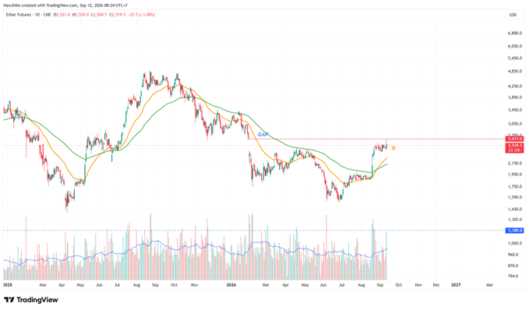Select the red 2,673.0 price label
Screen dimensions: 529x310
[514, 139]
